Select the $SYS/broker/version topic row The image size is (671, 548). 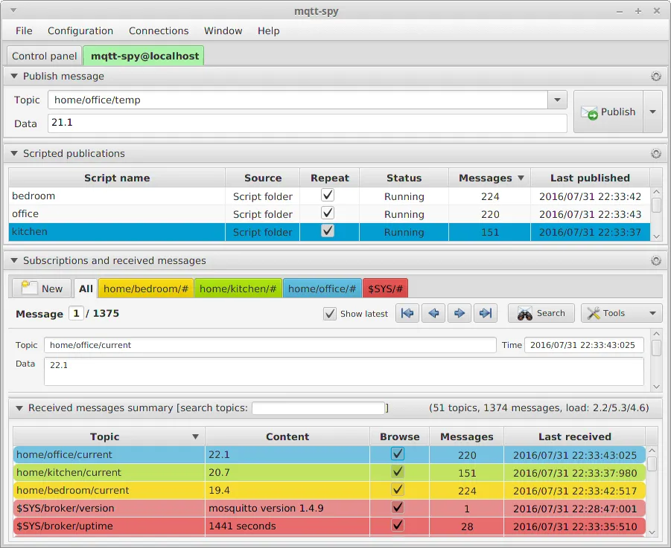click(x=329, y=509)
